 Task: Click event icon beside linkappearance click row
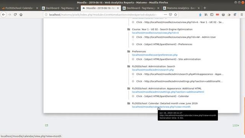(x=133, y=74)
